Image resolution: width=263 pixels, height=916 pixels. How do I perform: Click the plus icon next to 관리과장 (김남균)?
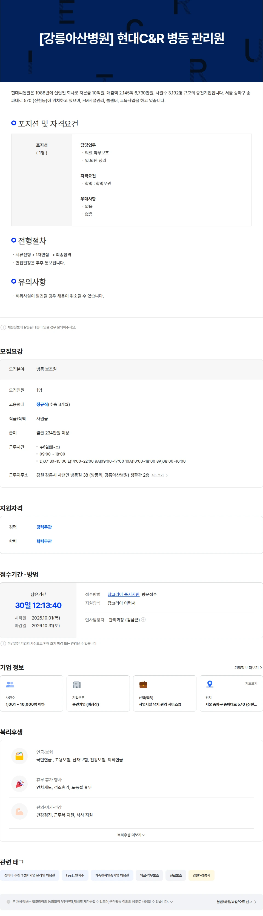144,620
